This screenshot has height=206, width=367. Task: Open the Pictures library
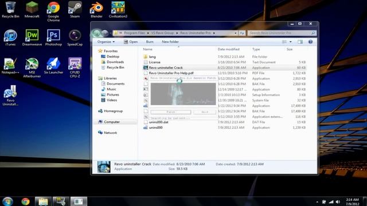112,94
